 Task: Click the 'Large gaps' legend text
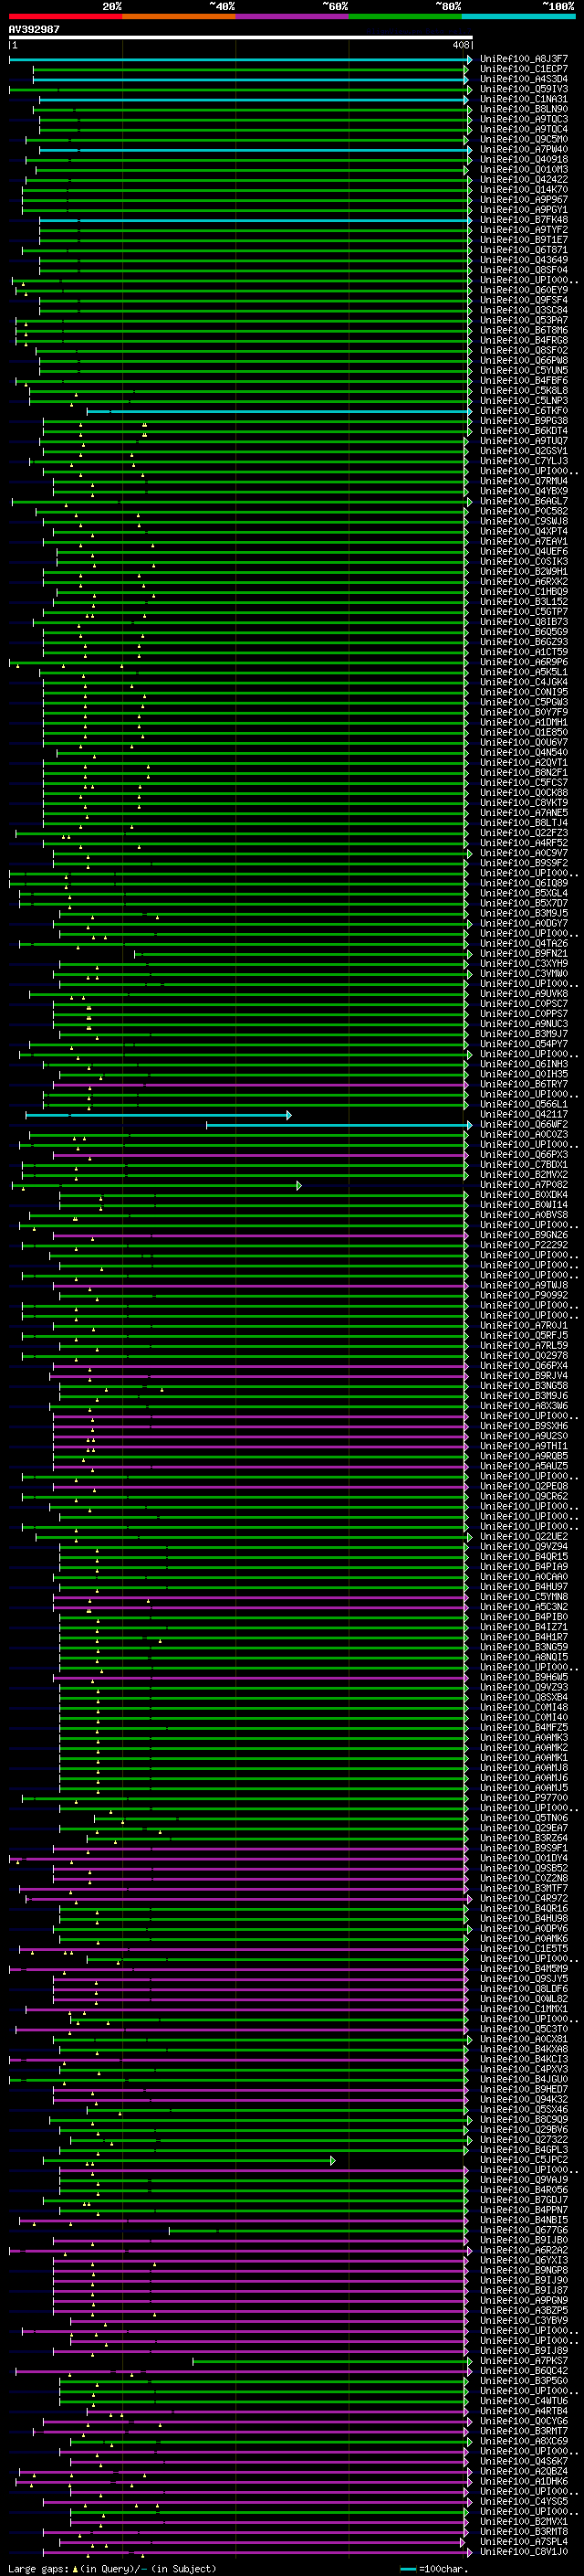point(39,2568)
